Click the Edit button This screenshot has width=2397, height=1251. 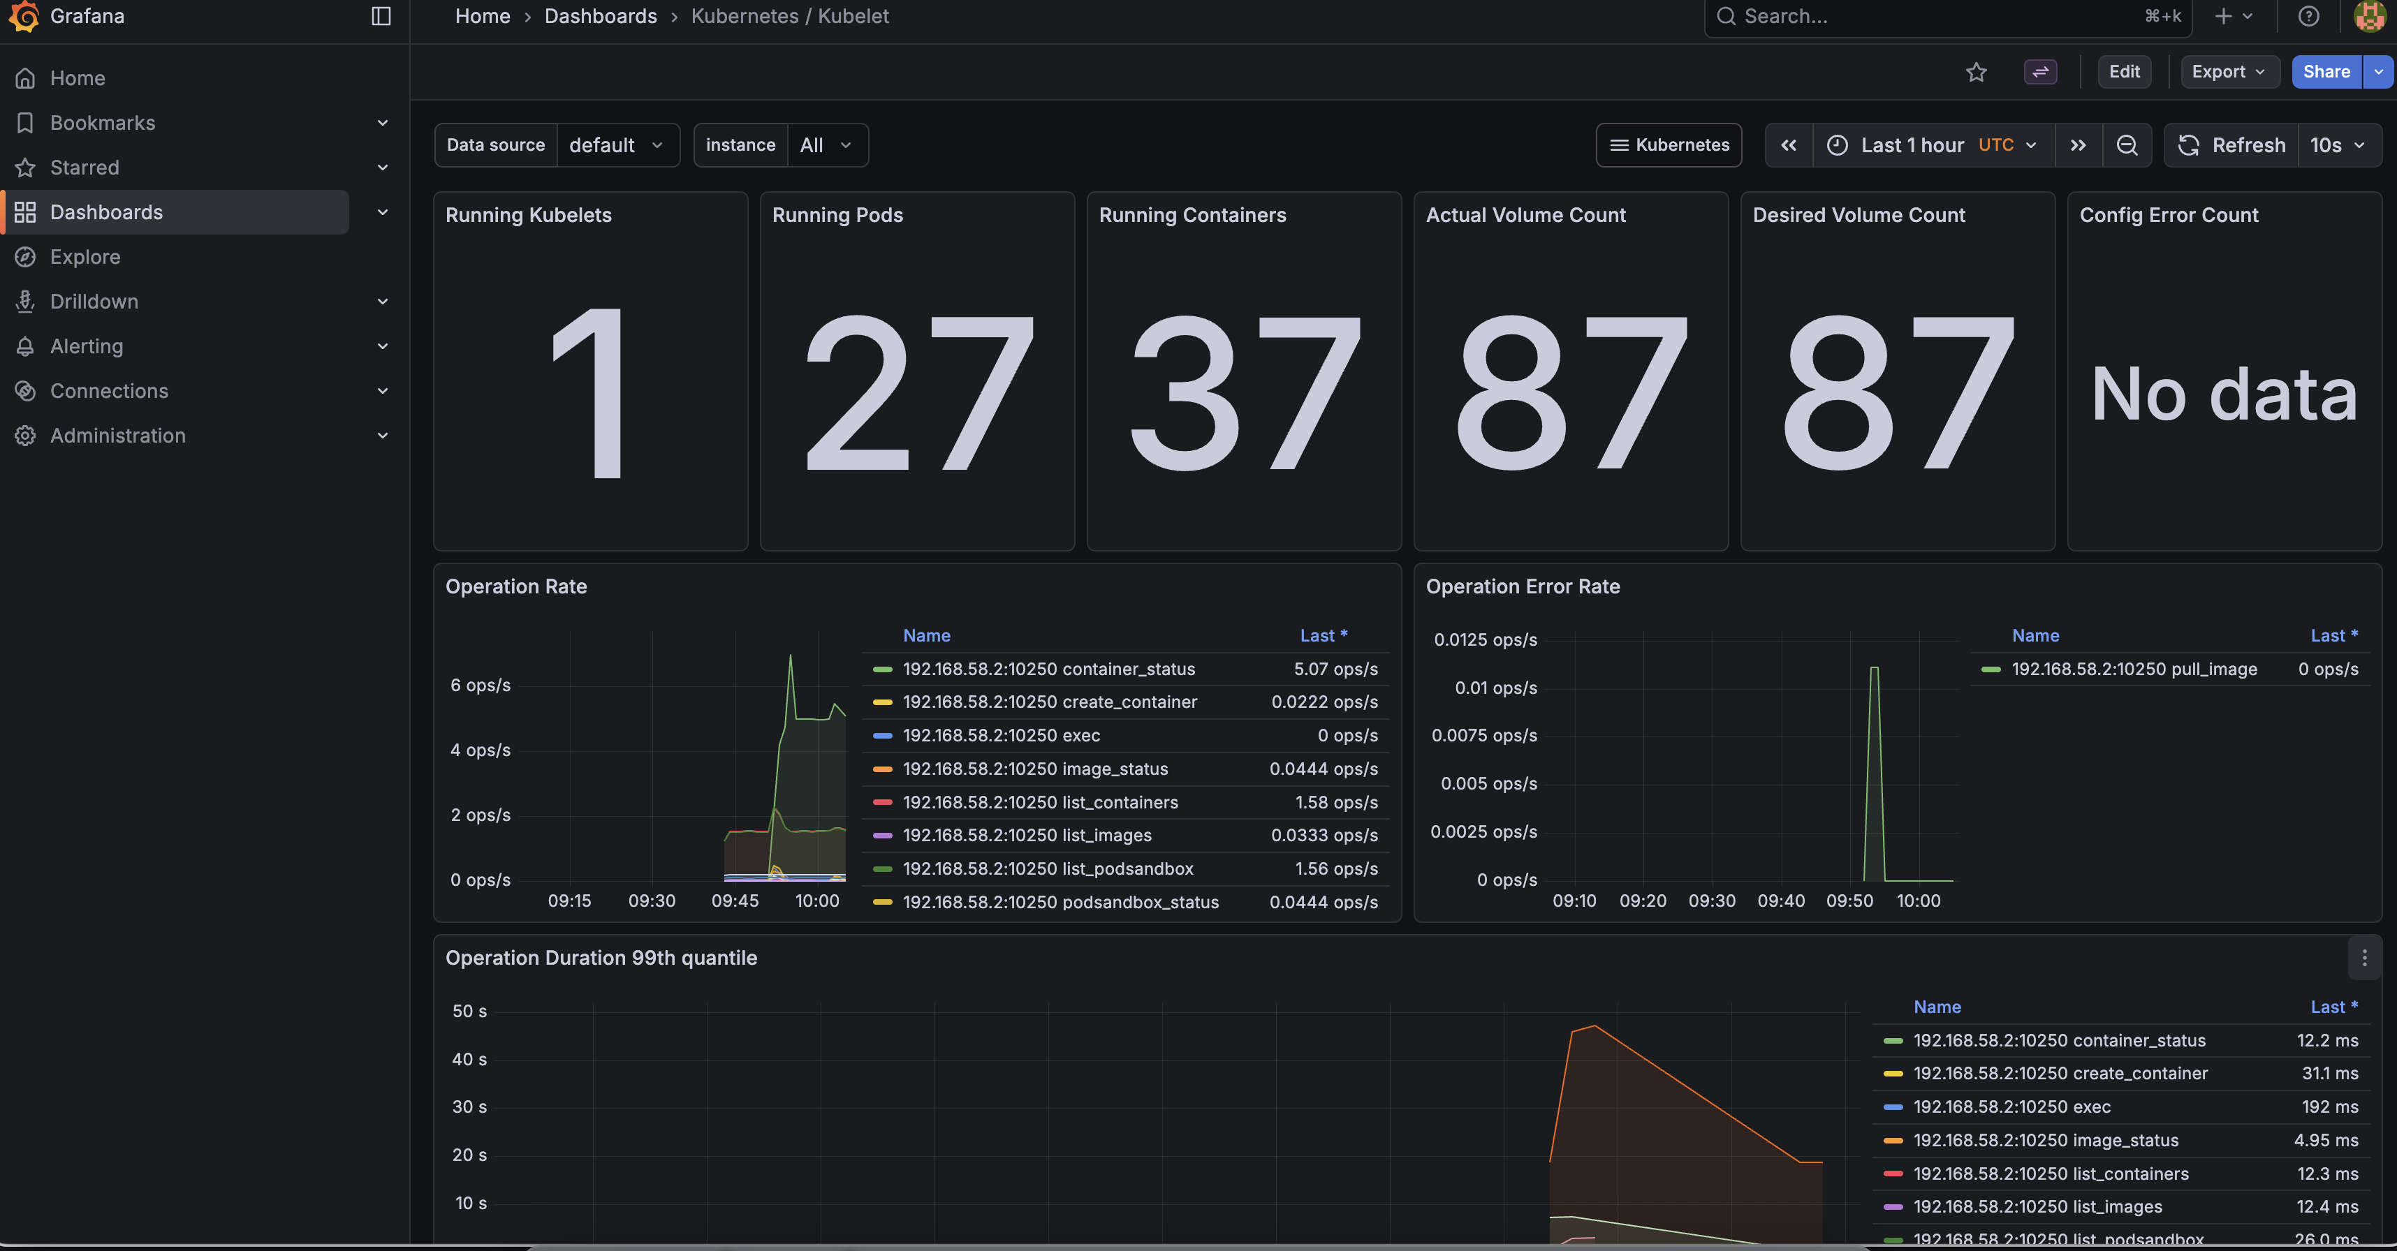[x=2123, y=72]
